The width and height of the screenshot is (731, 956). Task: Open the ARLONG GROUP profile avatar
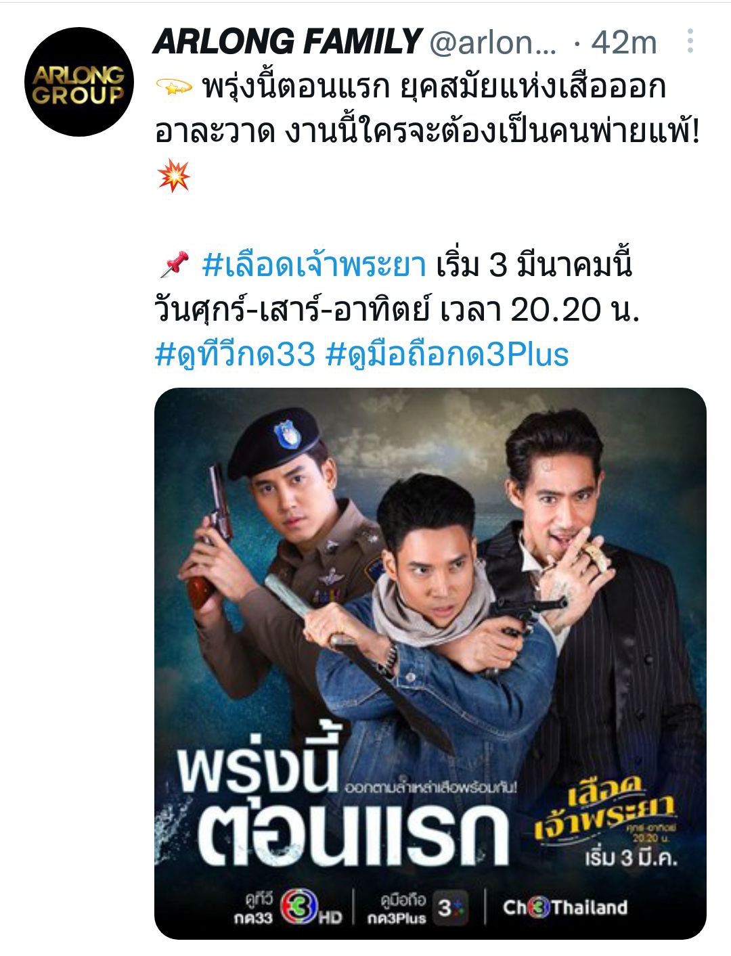[x=78, y=81]
